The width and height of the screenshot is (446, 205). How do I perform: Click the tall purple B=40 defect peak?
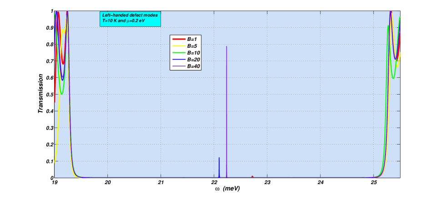click(x=226, y=111)
